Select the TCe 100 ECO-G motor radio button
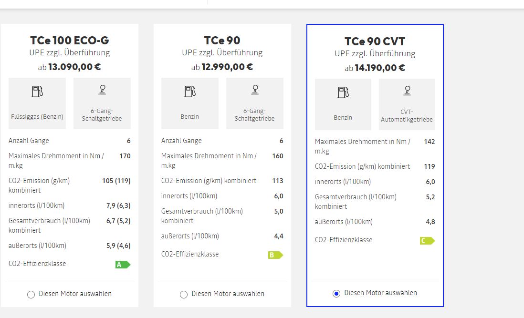 [x=31, y=295]
